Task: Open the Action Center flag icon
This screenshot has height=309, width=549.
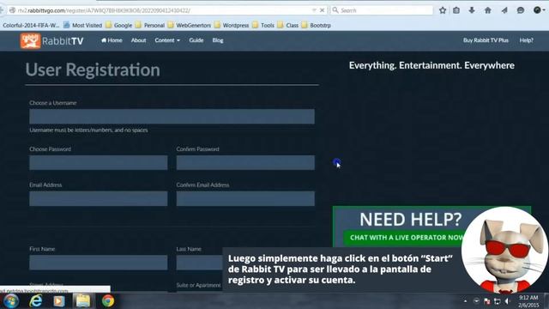Action: [486, 301]
